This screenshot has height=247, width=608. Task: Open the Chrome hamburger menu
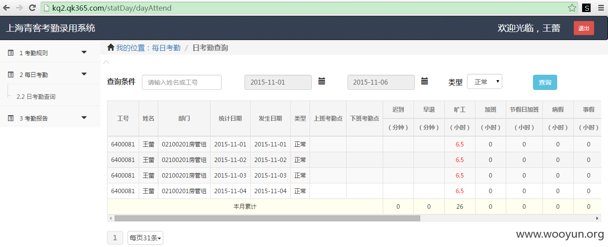600,8
